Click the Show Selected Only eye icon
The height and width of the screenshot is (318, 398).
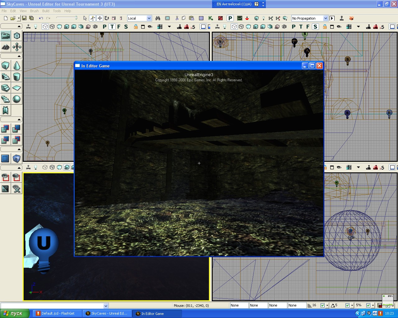coord(6,177)
